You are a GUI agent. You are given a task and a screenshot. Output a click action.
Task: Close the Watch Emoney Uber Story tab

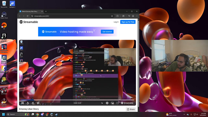coord(42,11)
